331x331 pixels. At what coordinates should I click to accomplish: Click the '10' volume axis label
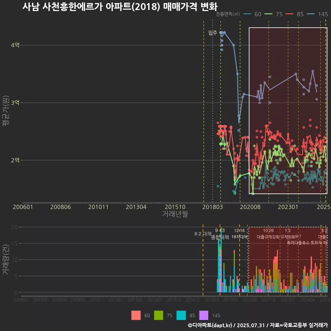[x=14, y=260]
